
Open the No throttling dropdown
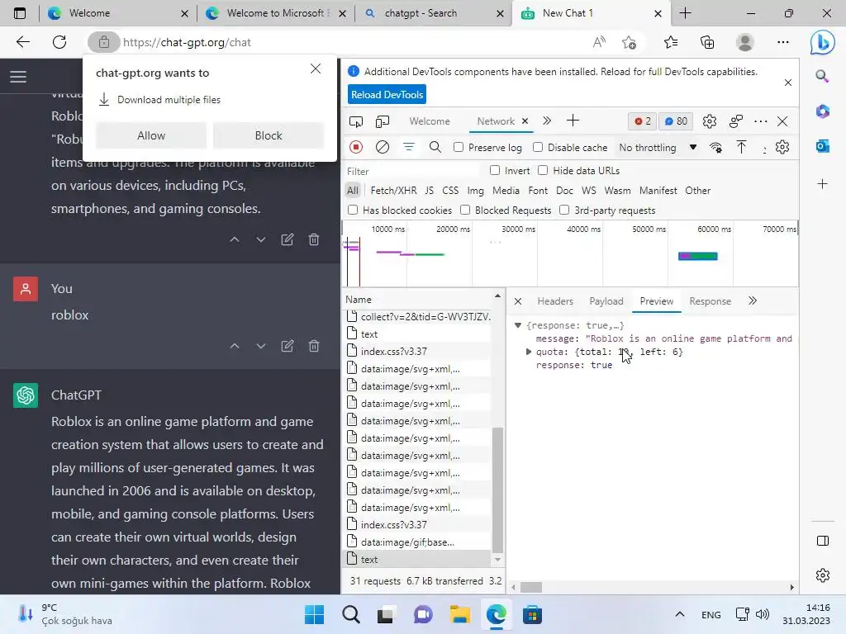658,148
